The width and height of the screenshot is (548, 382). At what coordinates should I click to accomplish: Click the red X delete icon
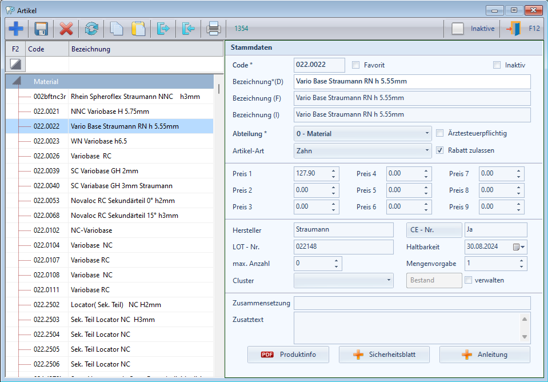point(66,29)
